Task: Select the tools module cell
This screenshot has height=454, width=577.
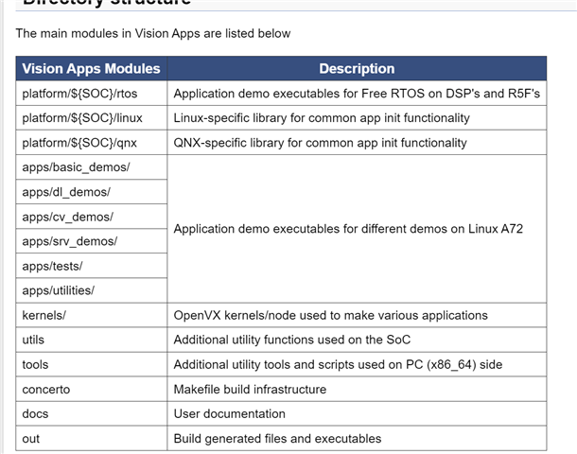Action: [91, 364]
